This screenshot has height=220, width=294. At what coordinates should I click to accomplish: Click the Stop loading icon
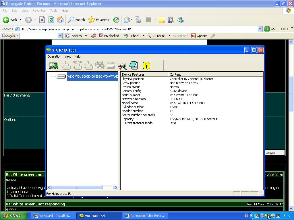[x=42, y=20]
